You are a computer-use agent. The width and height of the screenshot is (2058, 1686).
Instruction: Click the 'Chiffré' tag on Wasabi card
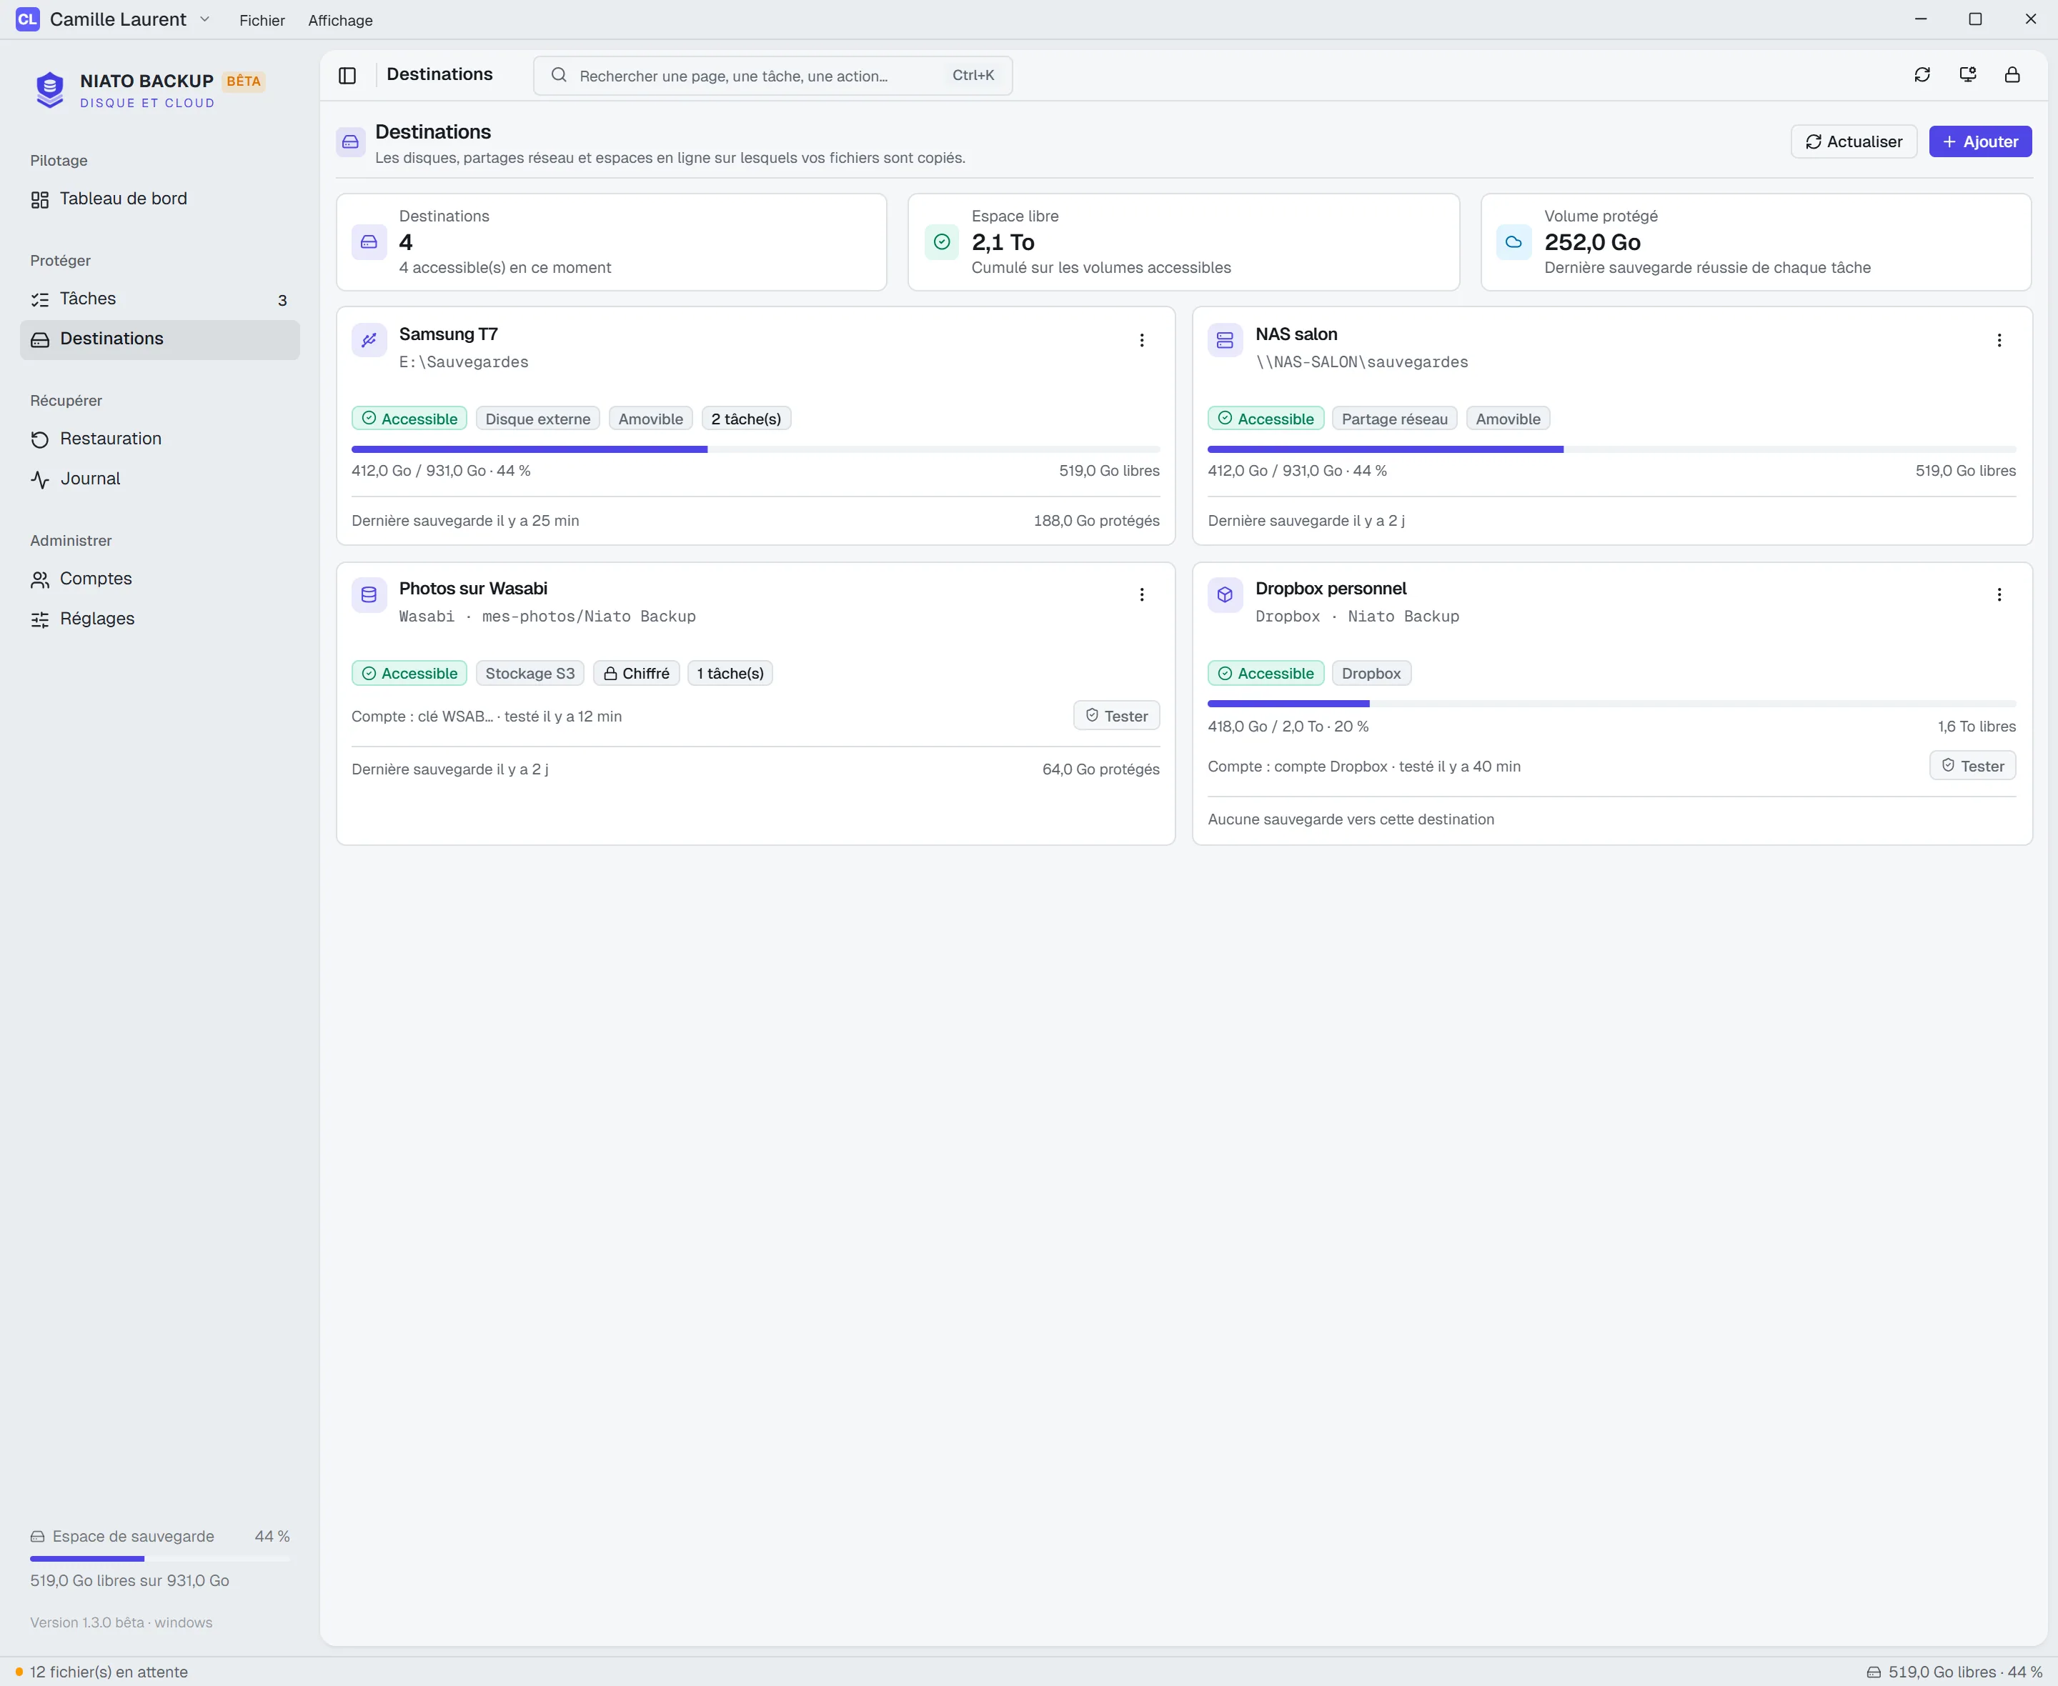click(636, 673)
